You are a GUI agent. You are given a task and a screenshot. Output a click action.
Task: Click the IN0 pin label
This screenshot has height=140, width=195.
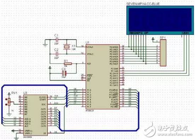[26, 97]
